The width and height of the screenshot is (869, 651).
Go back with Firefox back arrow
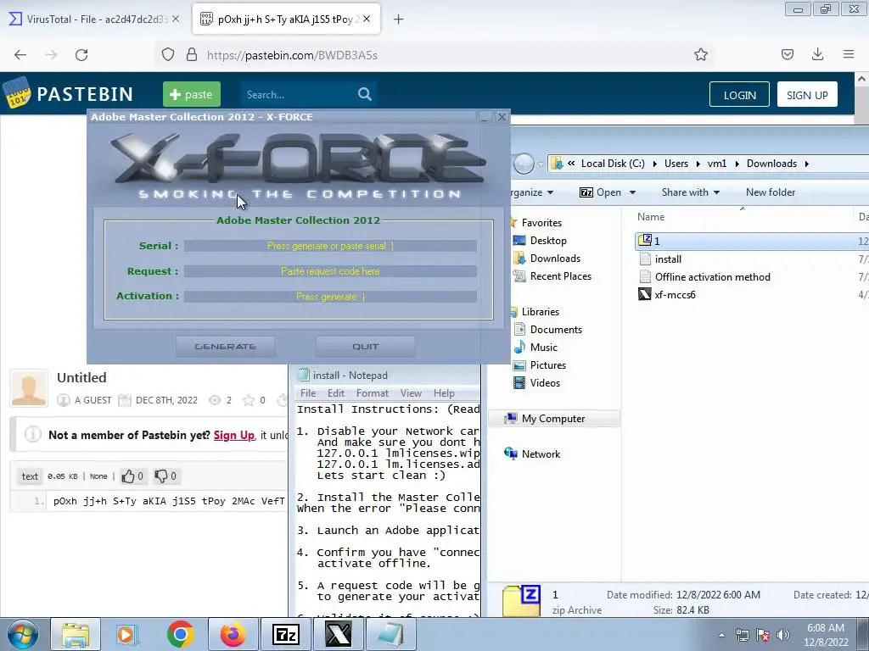point(20,55)
